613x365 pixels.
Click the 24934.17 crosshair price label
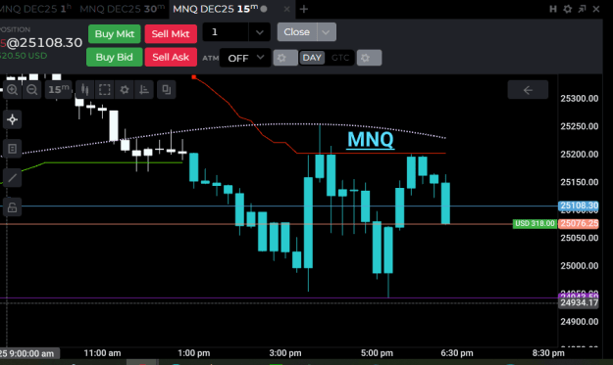coord(579,303)
